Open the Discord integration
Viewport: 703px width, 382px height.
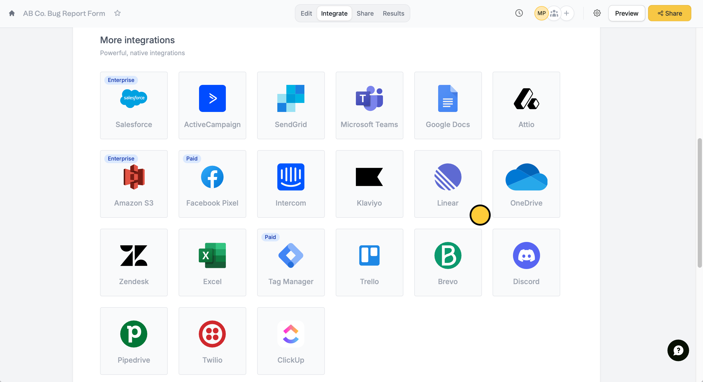click(x=527, y=262)
